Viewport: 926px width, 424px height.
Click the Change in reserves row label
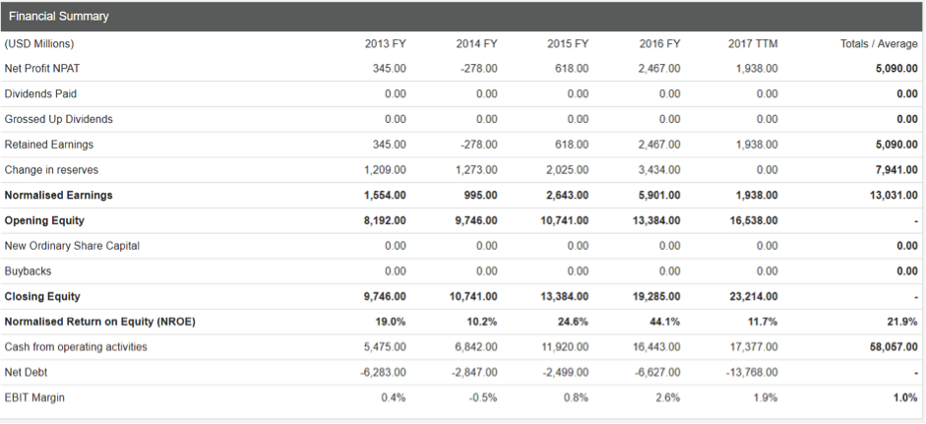pos(51,169)
